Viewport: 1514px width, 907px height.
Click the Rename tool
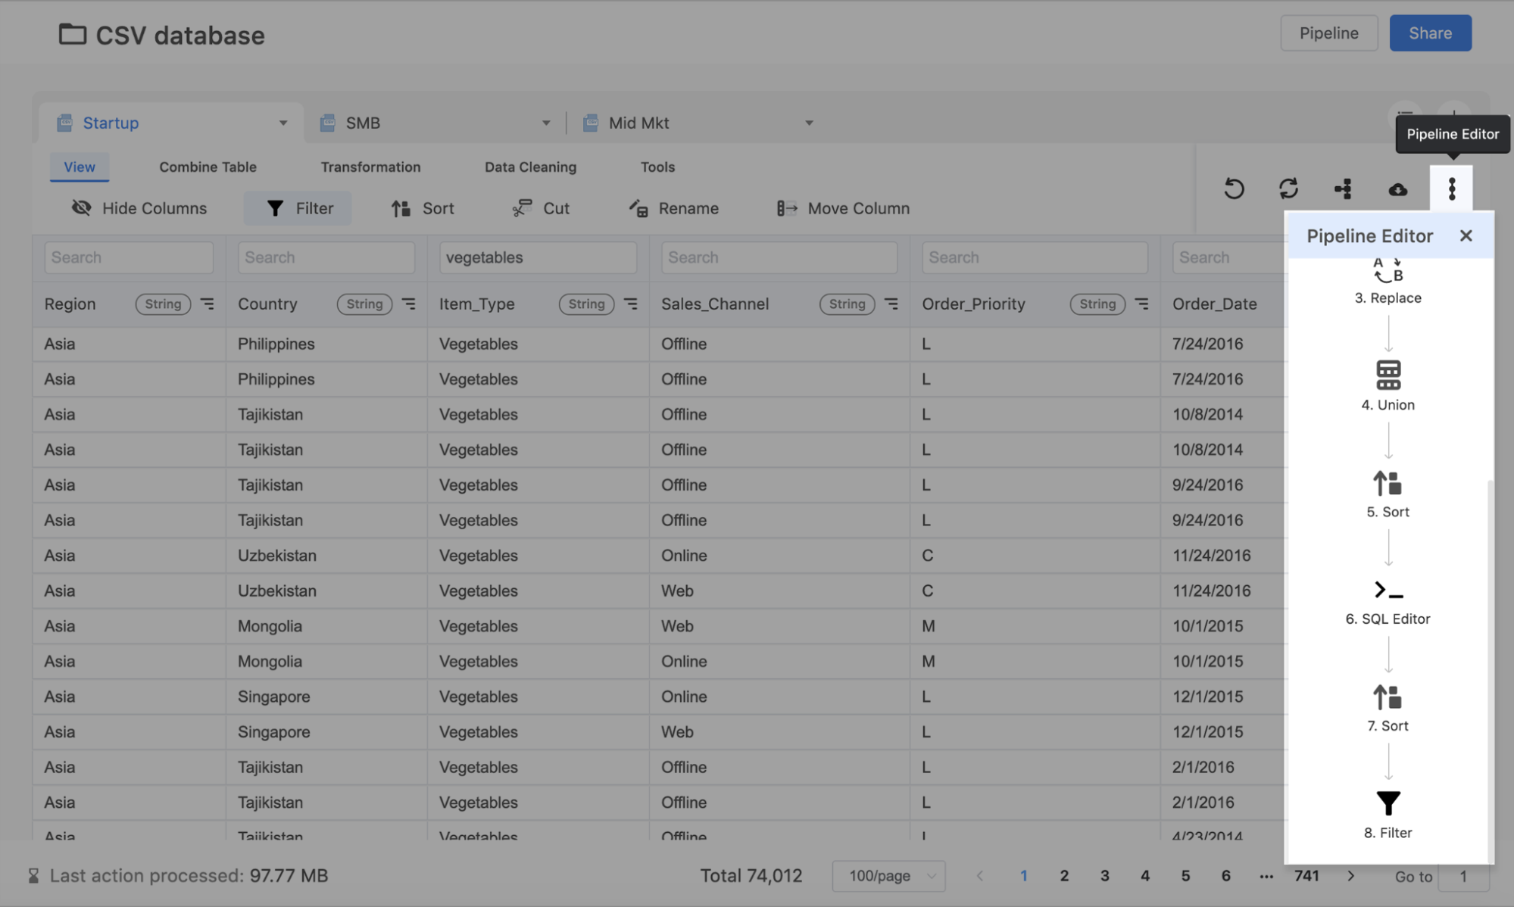(x=673, y=208)
